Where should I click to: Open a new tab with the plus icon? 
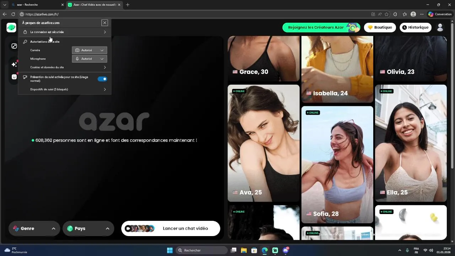pos(128,5)
